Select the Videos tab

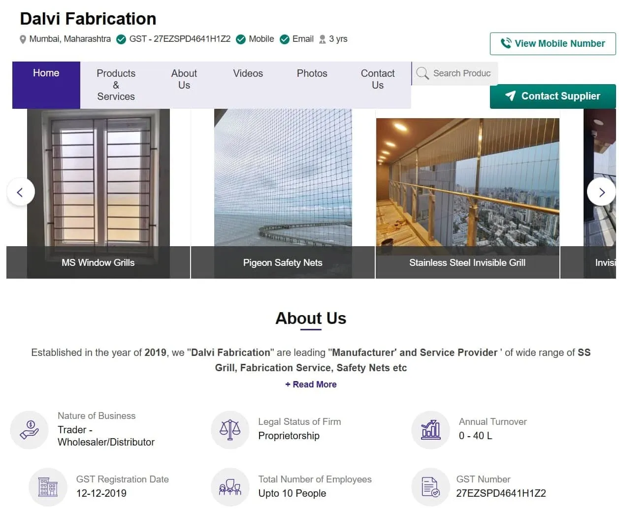tap(248, 73)
